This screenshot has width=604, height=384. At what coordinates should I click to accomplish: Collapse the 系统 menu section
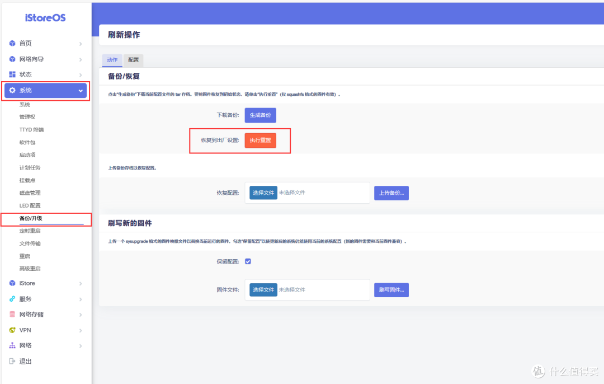pos(81,90)
